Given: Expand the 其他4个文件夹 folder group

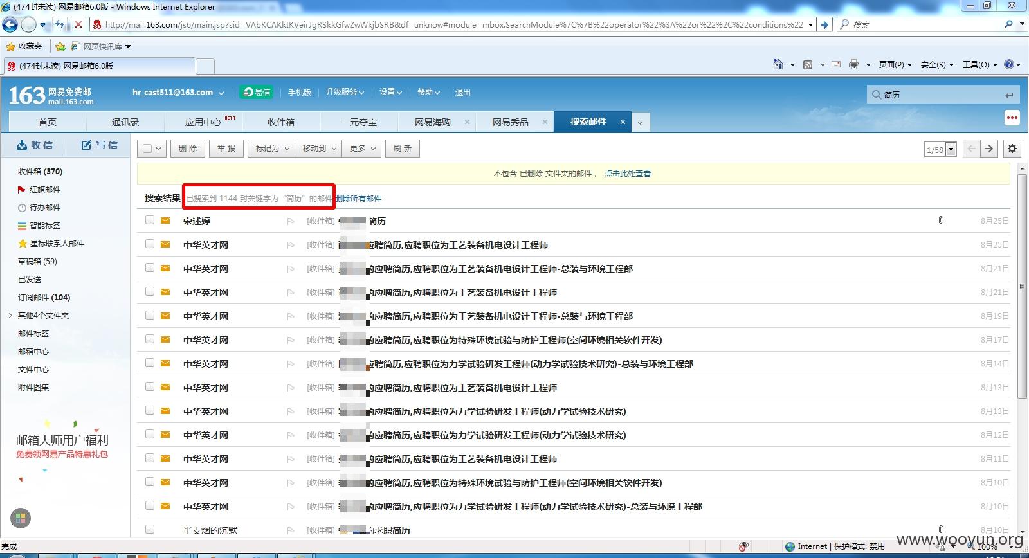Looking at the screenshot, I should click(x=10, y=315).
